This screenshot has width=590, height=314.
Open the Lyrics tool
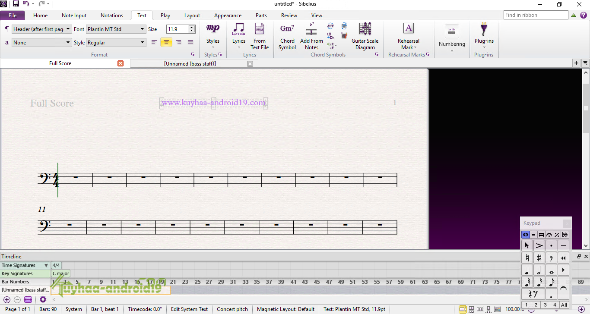tap(238, 35)
